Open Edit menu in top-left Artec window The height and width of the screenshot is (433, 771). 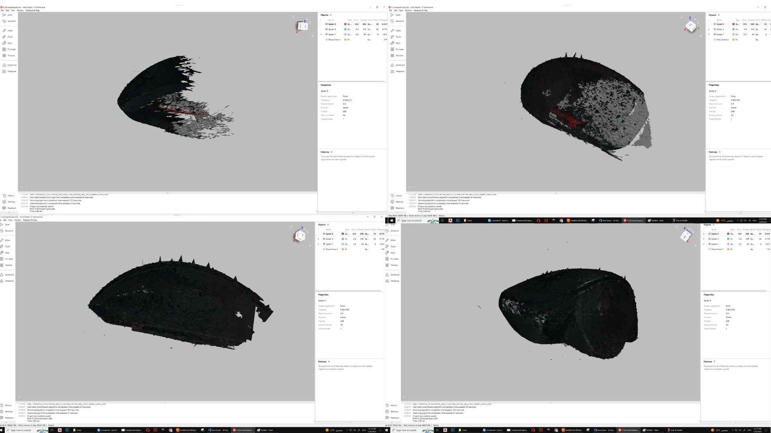click(x=7, y=10)
